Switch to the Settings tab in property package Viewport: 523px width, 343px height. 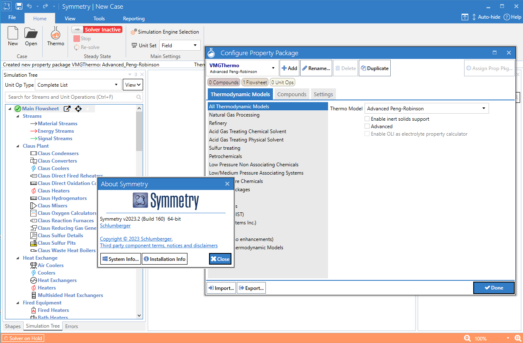[323, 94]
